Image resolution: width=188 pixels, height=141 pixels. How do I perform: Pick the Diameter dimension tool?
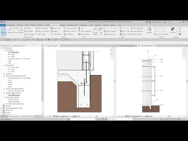pyautogui.click(x=29, y=31)
